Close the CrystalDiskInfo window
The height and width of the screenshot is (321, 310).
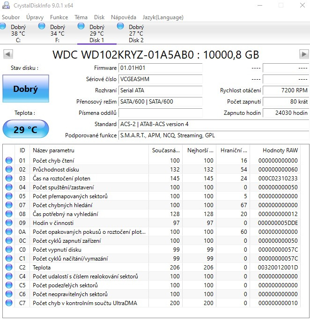point(303,5)
